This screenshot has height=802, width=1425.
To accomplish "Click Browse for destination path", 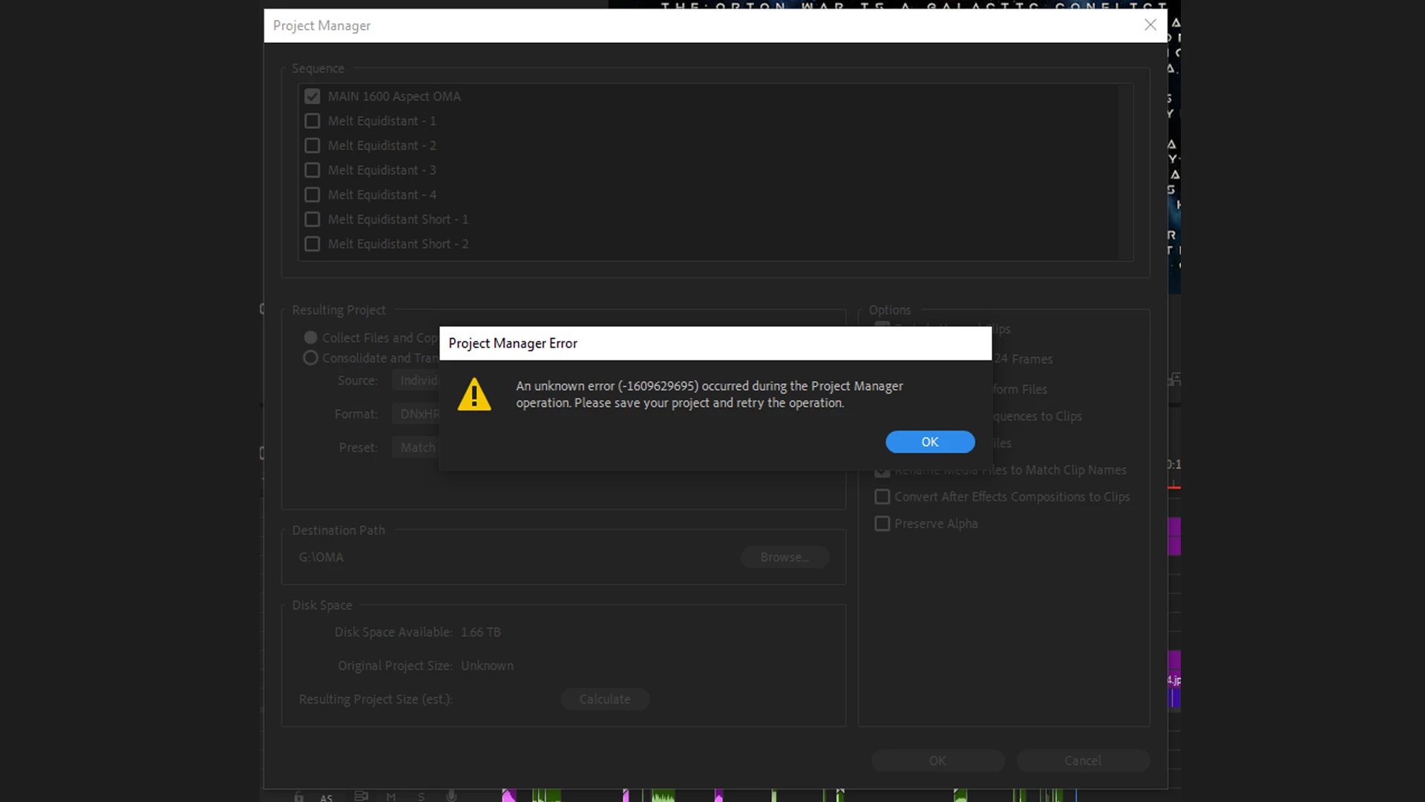I will point(784,557).
